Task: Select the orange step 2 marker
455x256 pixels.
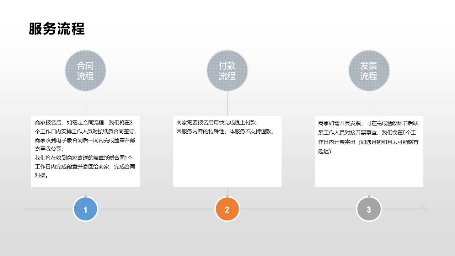Action: [x=227, y=209]
